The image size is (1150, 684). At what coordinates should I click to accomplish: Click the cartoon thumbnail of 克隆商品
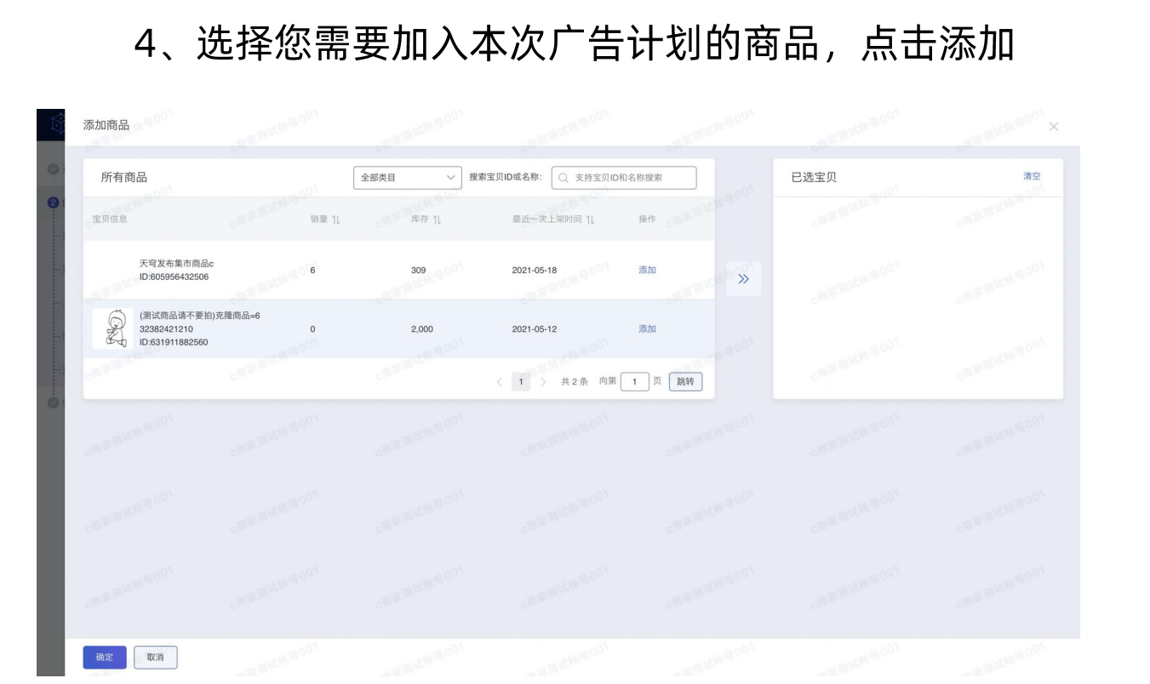[113, 328]
